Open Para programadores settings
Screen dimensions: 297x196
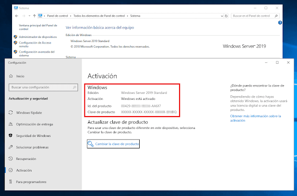(31, 182)
